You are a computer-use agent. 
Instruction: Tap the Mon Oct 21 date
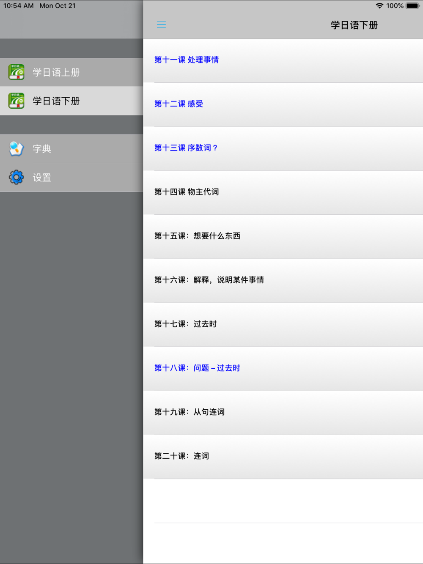point(58,6)
